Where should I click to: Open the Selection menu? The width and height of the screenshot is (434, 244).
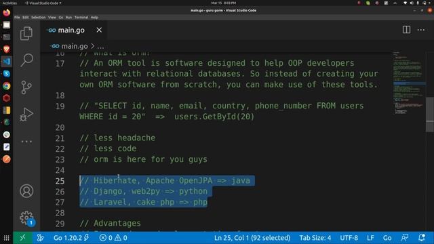(x=38, y=18)
